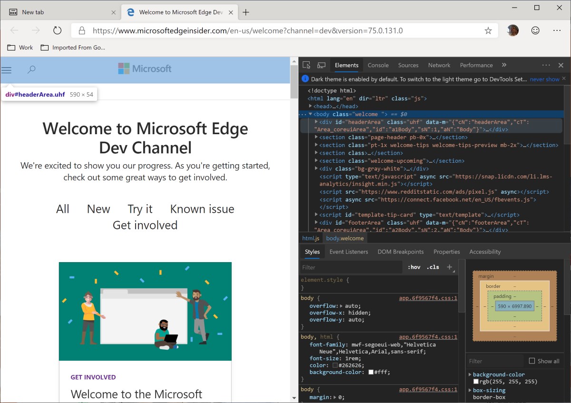
Task: Expand computed background-color property
Action: [470, 375]
